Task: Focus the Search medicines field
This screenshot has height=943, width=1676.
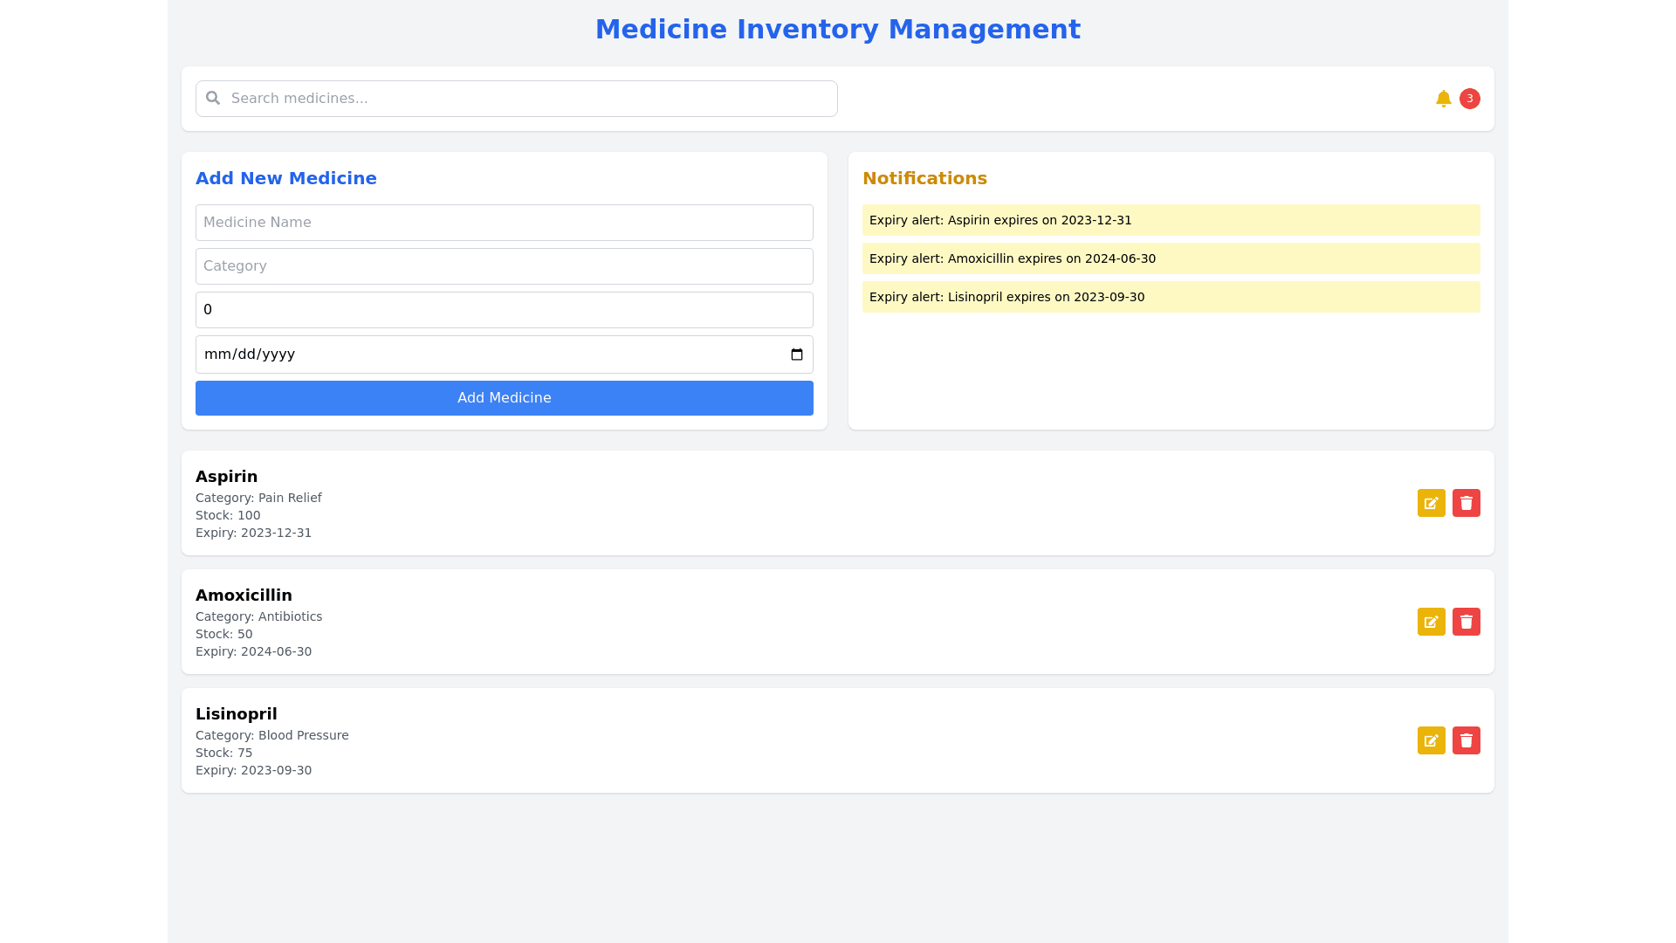Action: click(524, 99)
